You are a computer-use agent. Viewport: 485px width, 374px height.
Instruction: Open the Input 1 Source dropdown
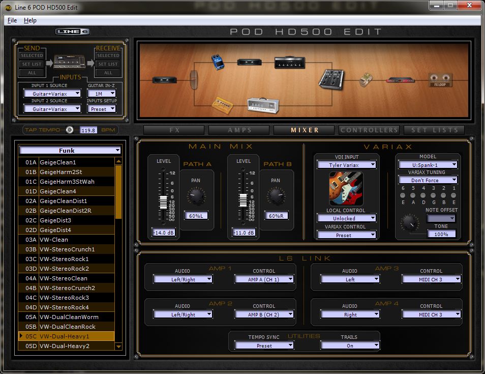(52, 94)
